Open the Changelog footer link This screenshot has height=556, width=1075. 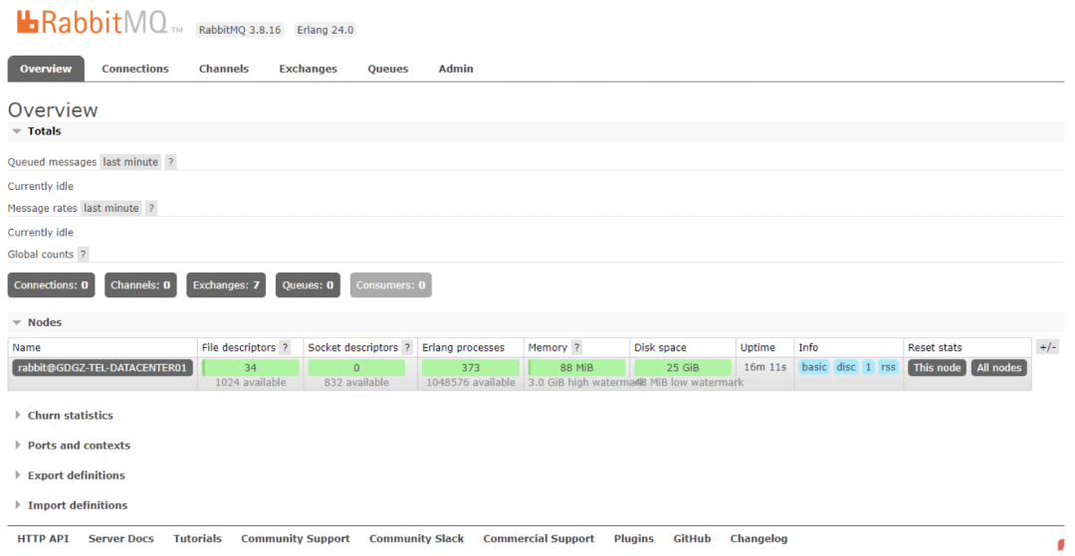click(758, 539)
